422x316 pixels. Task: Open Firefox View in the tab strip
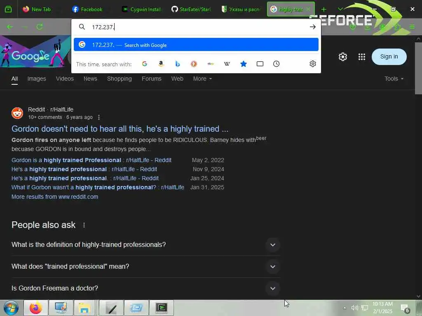pyautogui.click(x=8, y=9)
